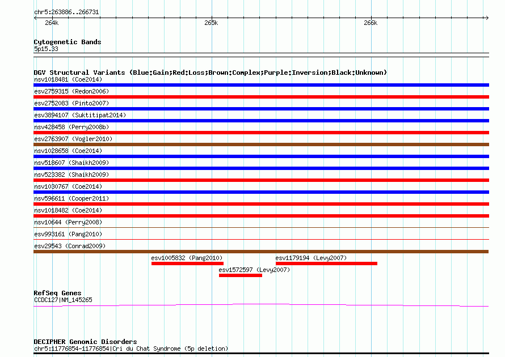Click the esv3894107 (Suktitipat2014) variant label

tap(80, 115)
